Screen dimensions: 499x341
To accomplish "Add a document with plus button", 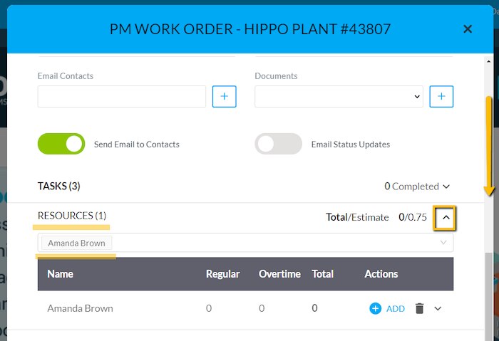I will pos(441,96).
